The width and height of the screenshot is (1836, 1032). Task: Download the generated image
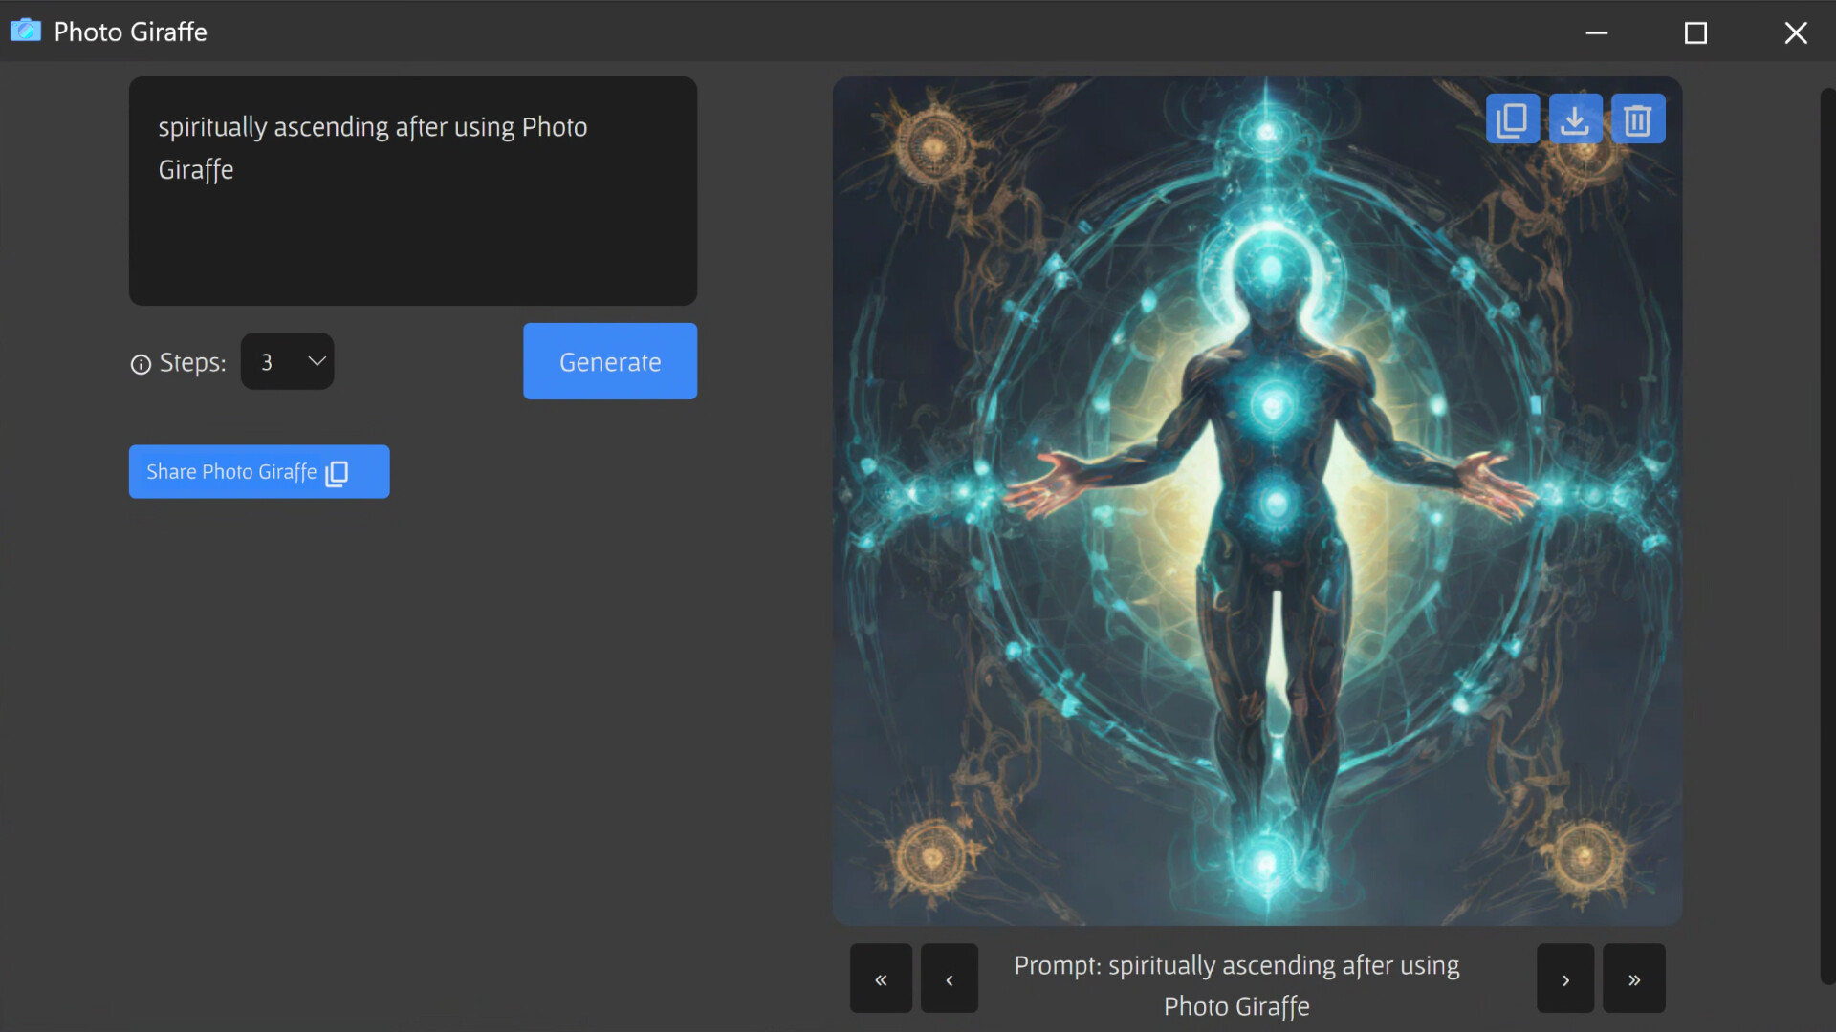click(1574, 118)
